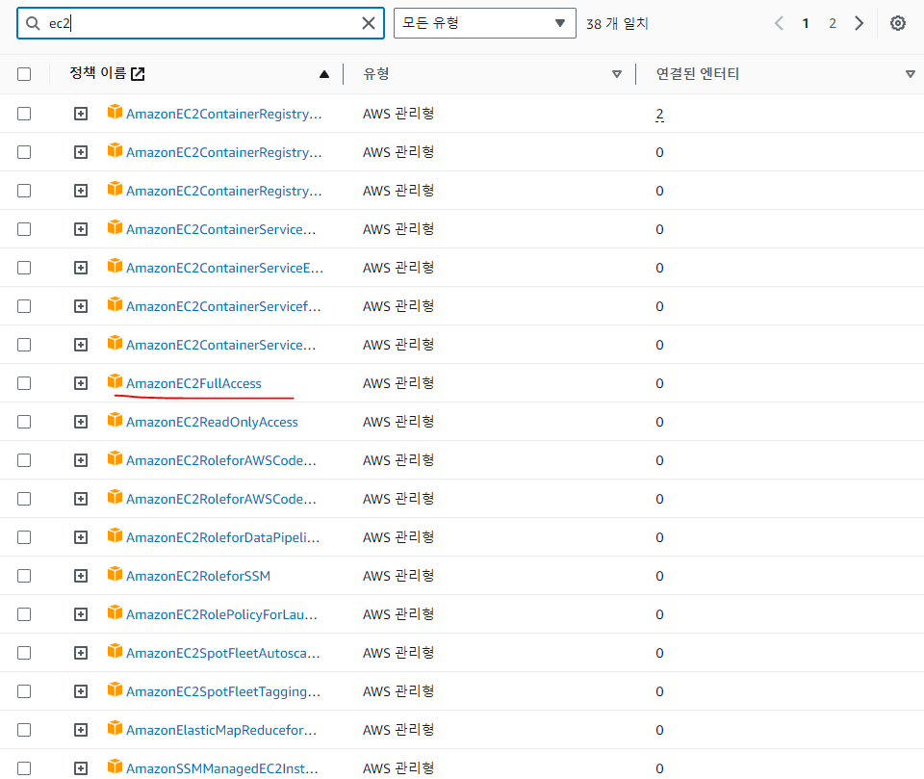Click policy cube icon for AmazonSSMManagedEC2Inst...
924x779 pixels.
tap(115, 766)
